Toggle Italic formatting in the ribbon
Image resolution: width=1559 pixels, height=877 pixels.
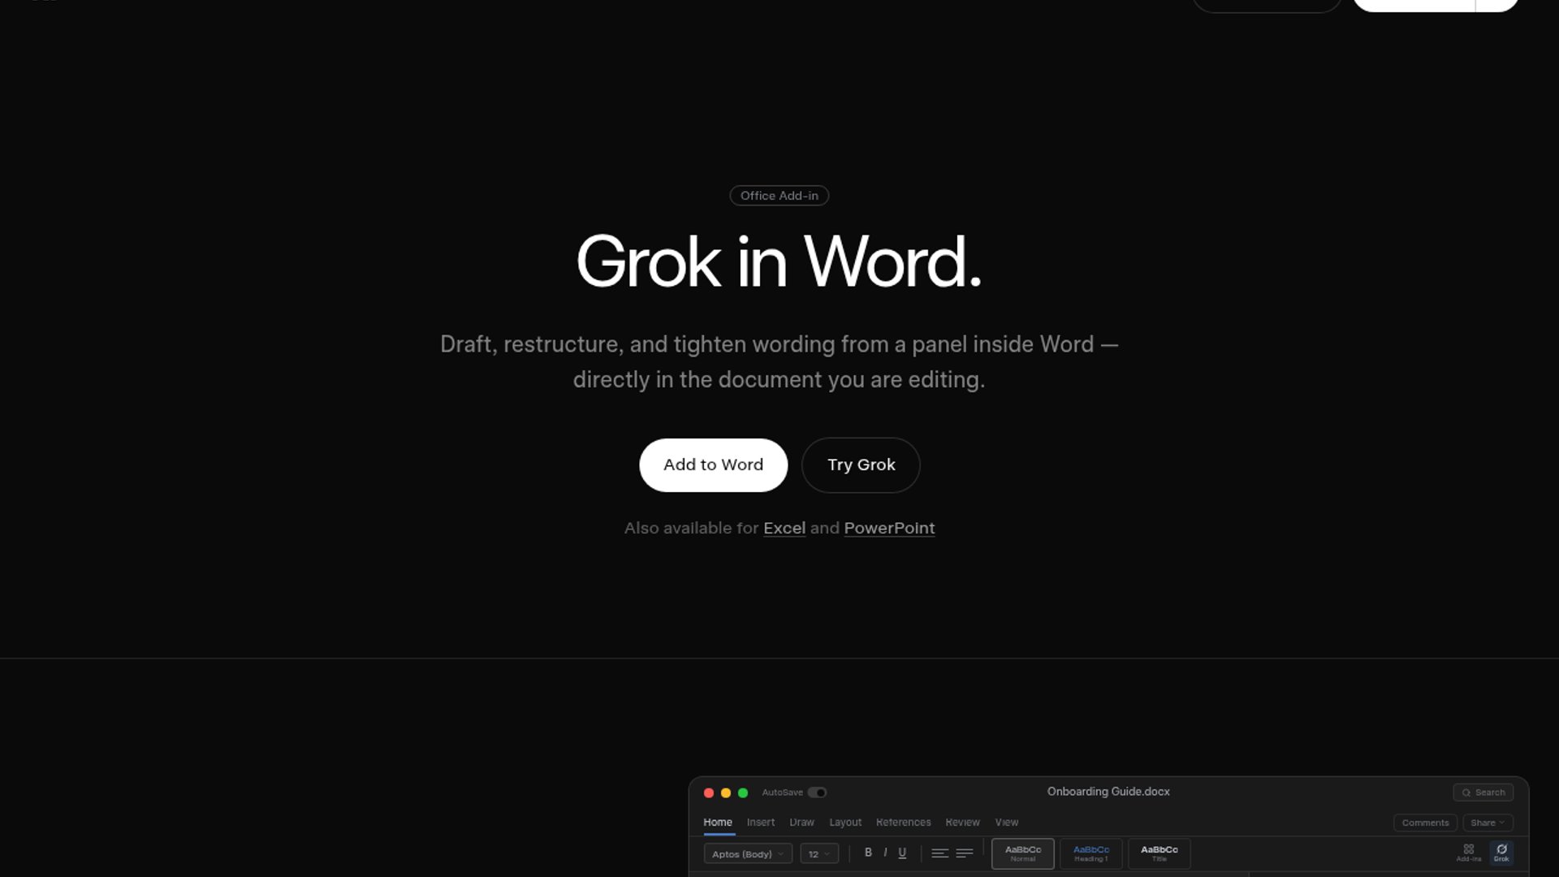885,853
